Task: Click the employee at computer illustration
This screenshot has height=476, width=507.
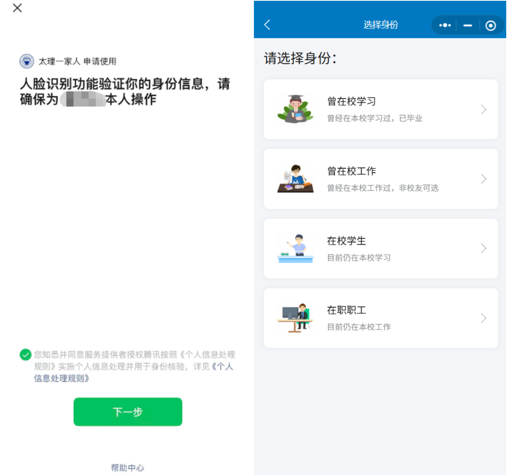Action: point(295,318)
